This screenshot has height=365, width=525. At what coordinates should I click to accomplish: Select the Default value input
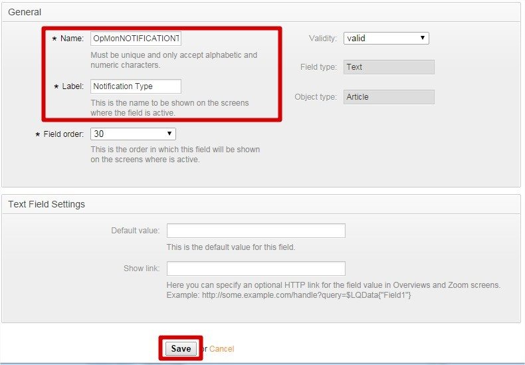click(256, 231)
